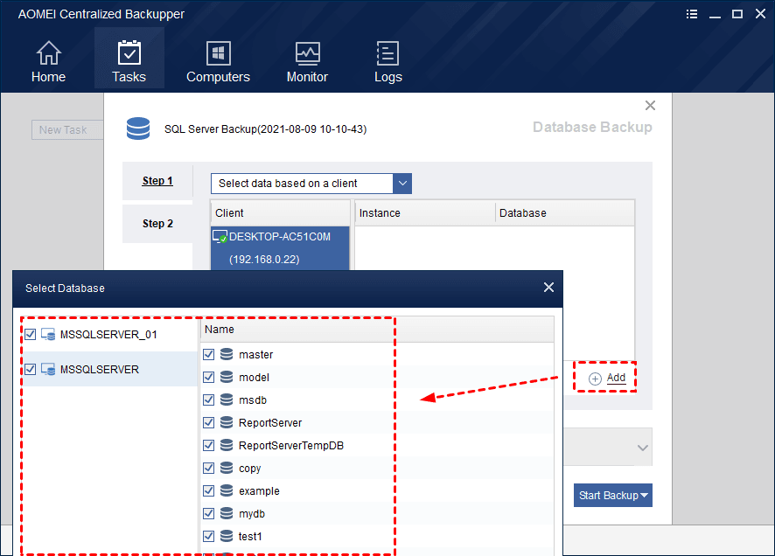Click the Instance column header
This screenshot has height=556, width=775.
tap(424, 212)
